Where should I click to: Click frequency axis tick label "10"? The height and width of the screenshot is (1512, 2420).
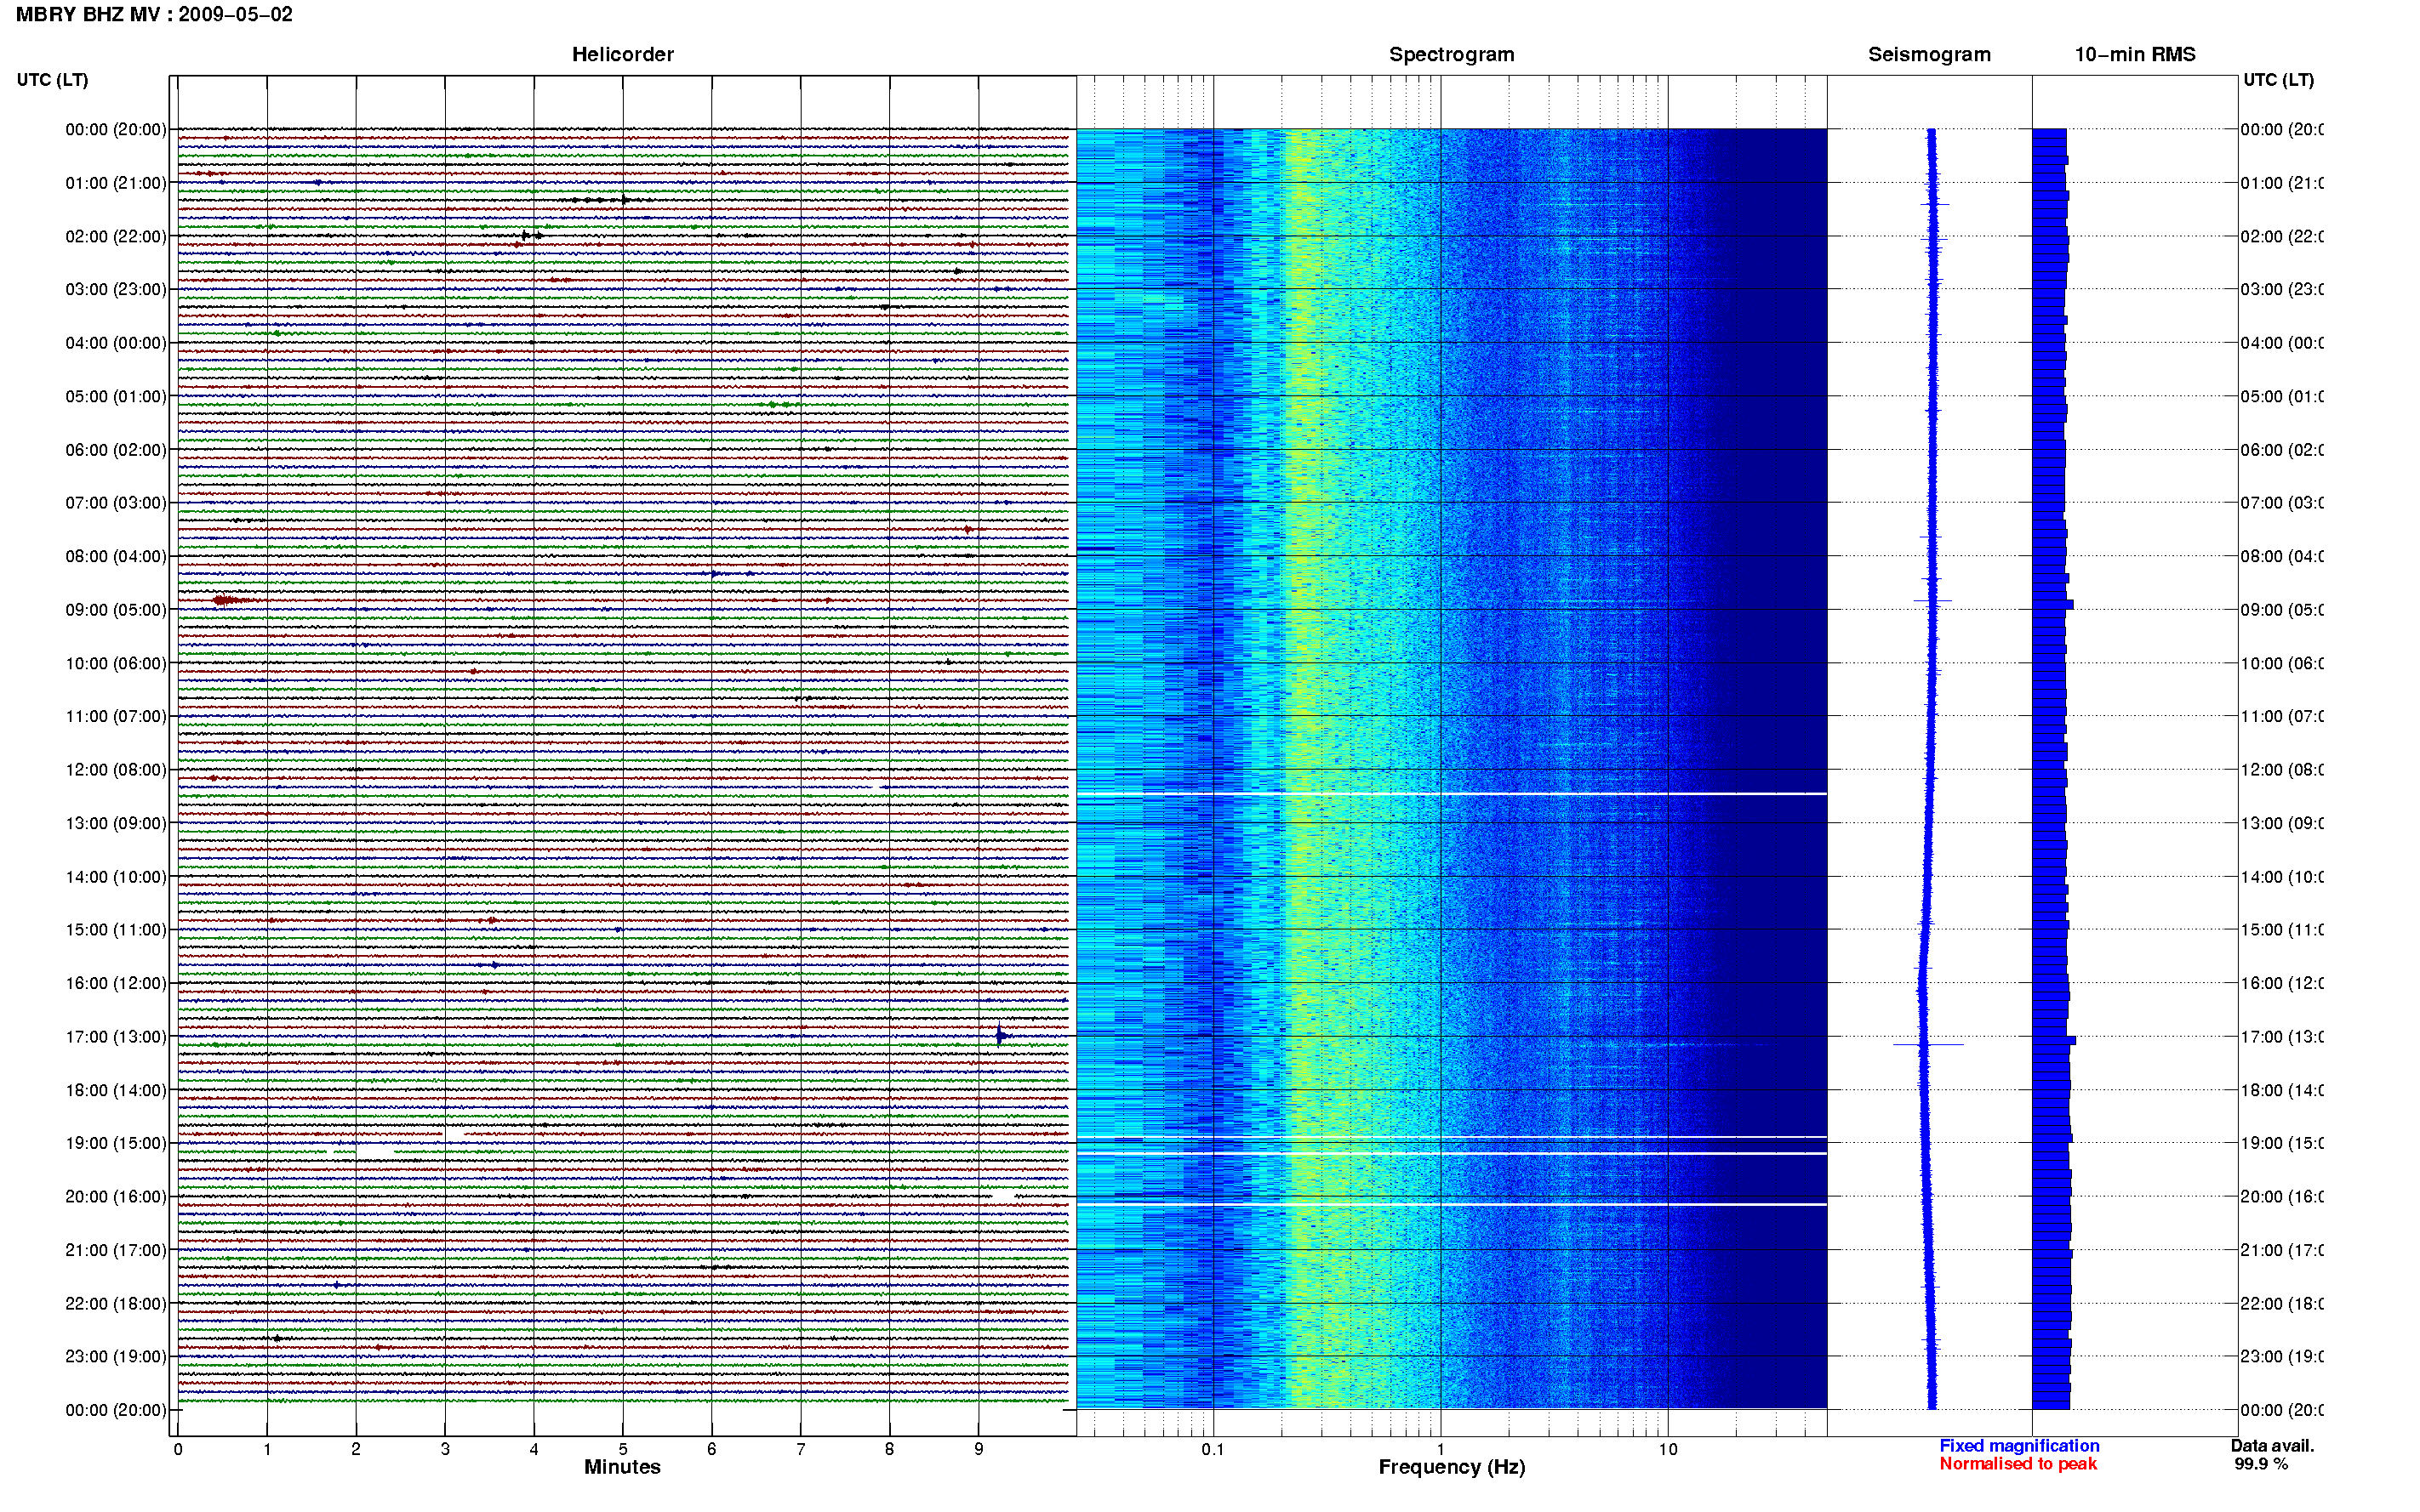(x=1668, y=1449)
